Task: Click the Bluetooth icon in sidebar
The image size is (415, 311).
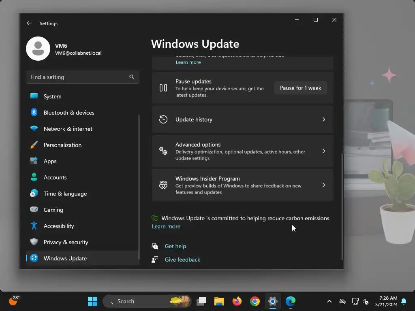Action: pyautogui.click(x=34, y=113)
